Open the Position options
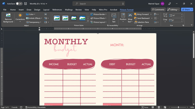Image resolution: width=195 pixels, height=109 pixels. [123, 18]
